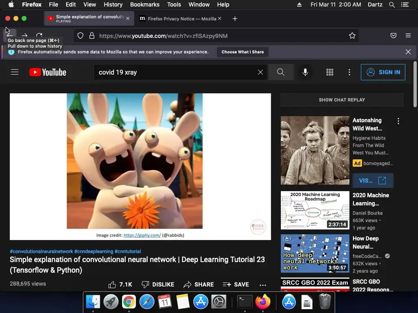
Task: Open the YouTube guide hamburger menu
Action: [15, 72]
